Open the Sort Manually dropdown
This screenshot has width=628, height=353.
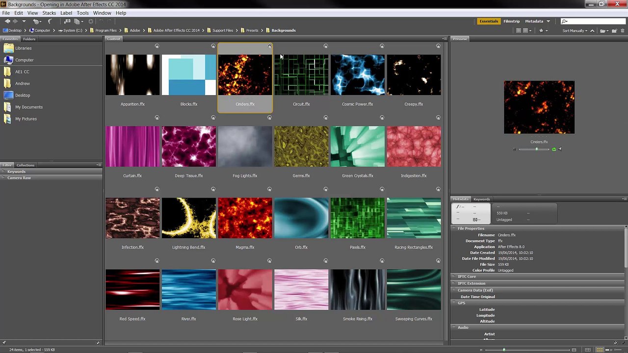[574, 30]
